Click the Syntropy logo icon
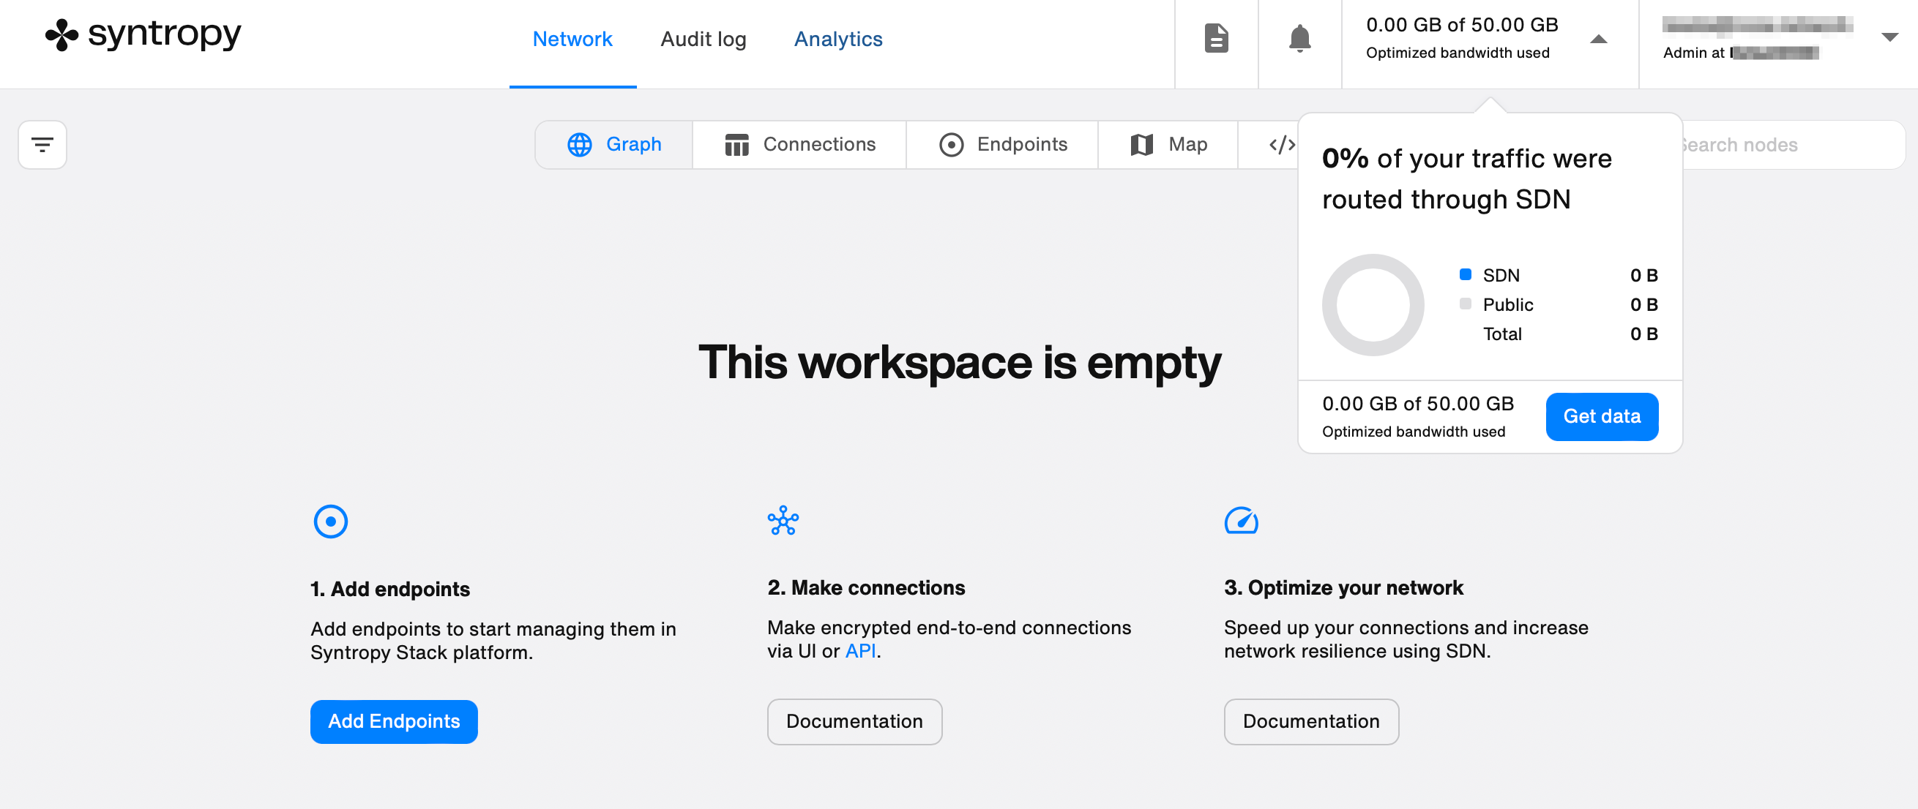 [x=61, y=35]
